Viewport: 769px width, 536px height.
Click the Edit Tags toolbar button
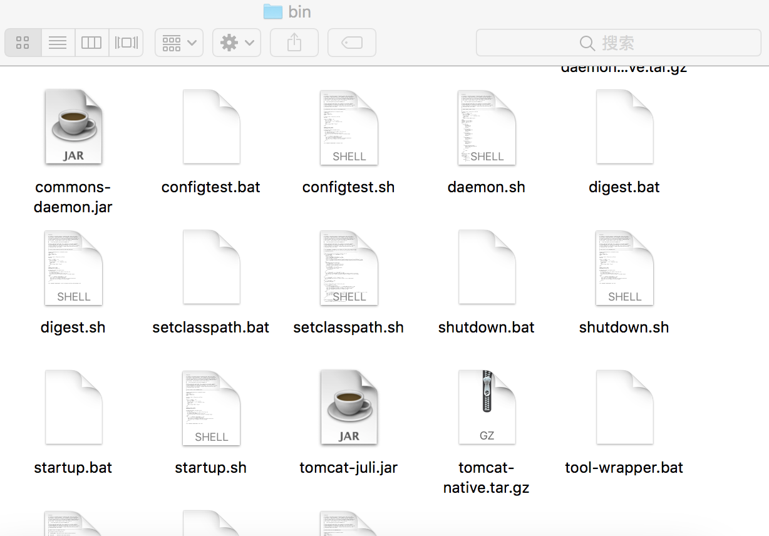(x=352, y=43)
